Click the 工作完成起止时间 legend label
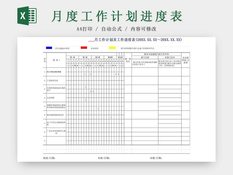 pyautogui.click(x=62, y=48)
